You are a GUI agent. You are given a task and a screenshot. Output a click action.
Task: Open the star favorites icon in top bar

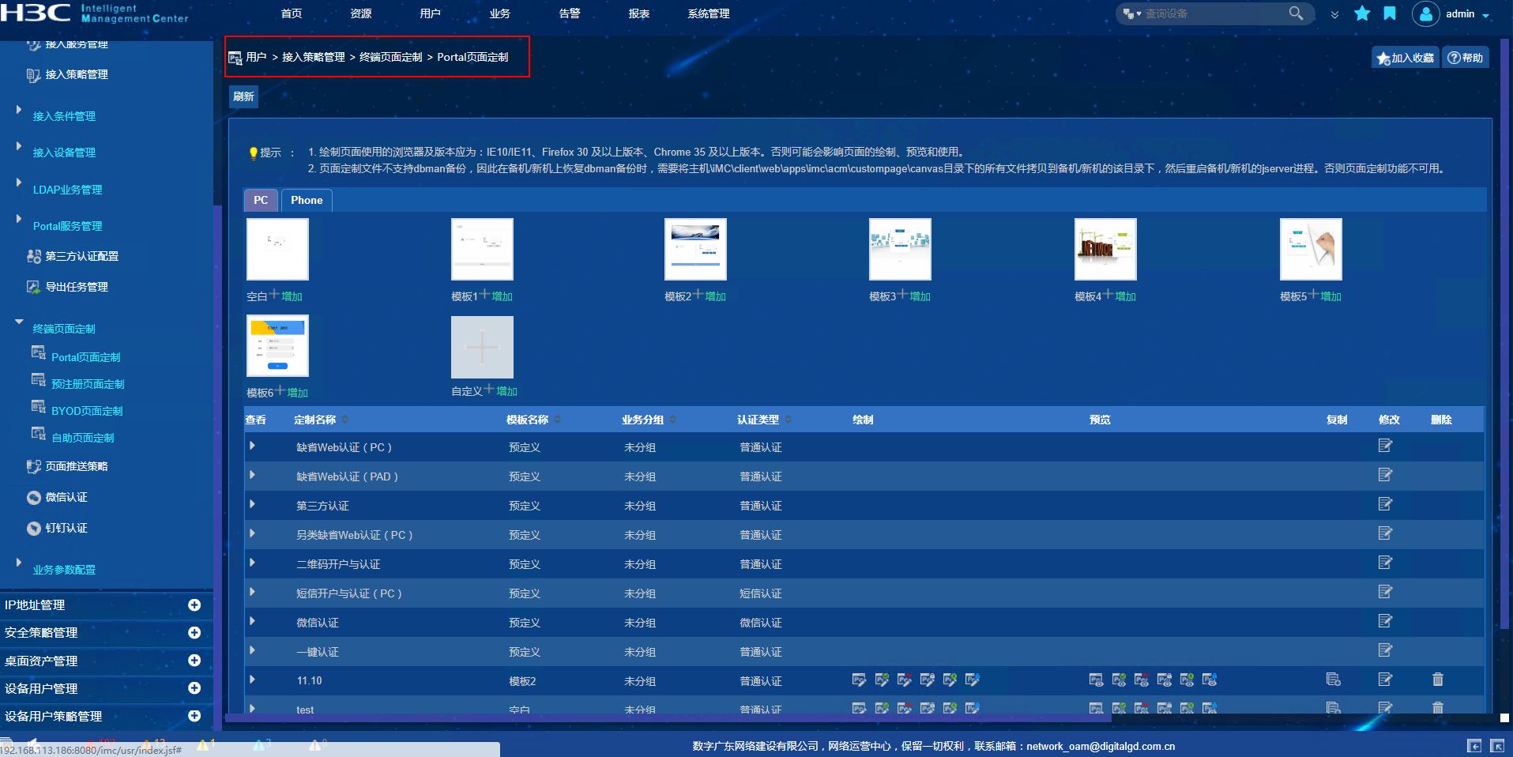pyautogui.click(x=1362, y=13)
